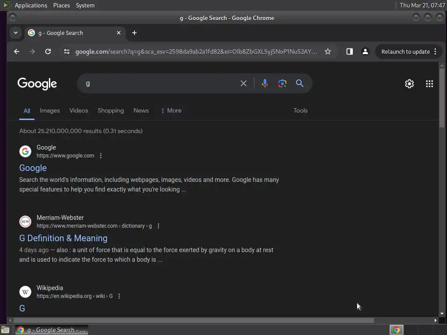Click into the search input field
This screenshot has width=447, height=335.
[160, 83]
